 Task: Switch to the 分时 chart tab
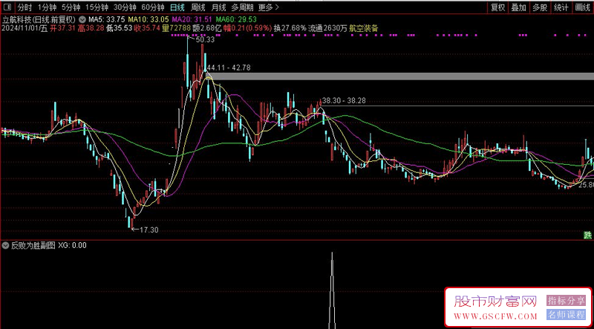coord(25,7)
